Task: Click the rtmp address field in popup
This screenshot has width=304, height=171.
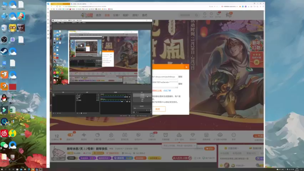Action: click(165, 77)
